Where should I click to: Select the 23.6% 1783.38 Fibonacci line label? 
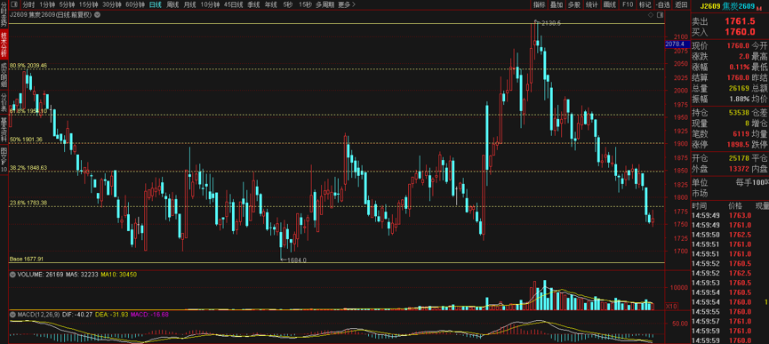28,203
